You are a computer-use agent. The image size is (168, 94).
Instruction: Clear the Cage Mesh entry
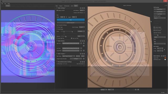(84, 51)
